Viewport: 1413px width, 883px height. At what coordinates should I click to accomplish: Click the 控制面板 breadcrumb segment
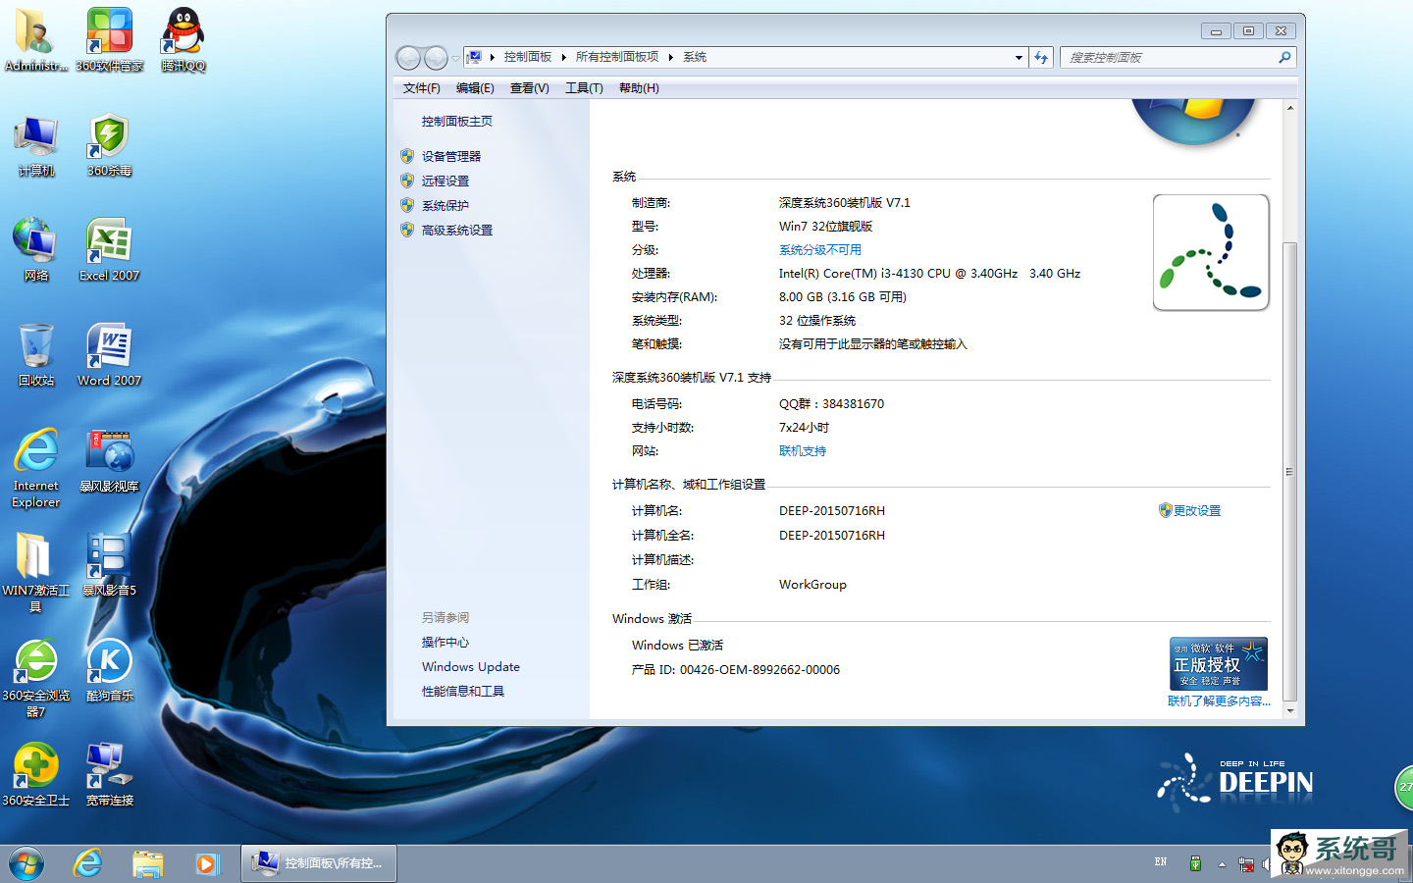pos(528,57)
